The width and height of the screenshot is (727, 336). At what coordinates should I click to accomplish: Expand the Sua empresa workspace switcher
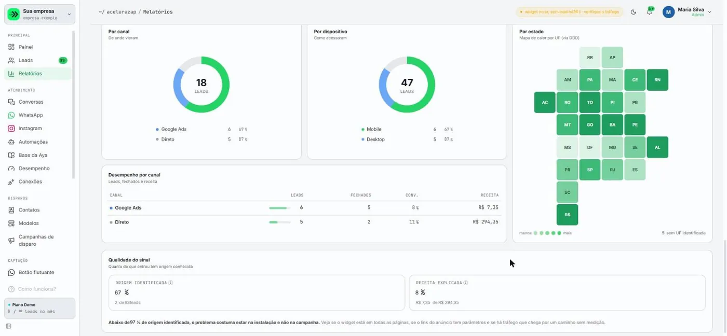[40, 15]
